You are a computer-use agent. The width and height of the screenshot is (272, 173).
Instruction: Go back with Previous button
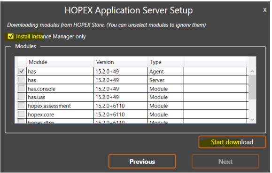[x=142, y=161]
